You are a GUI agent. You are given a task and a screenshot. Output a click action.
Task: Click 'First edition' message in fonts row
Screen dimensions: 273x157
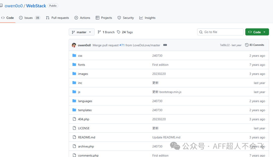160,65
